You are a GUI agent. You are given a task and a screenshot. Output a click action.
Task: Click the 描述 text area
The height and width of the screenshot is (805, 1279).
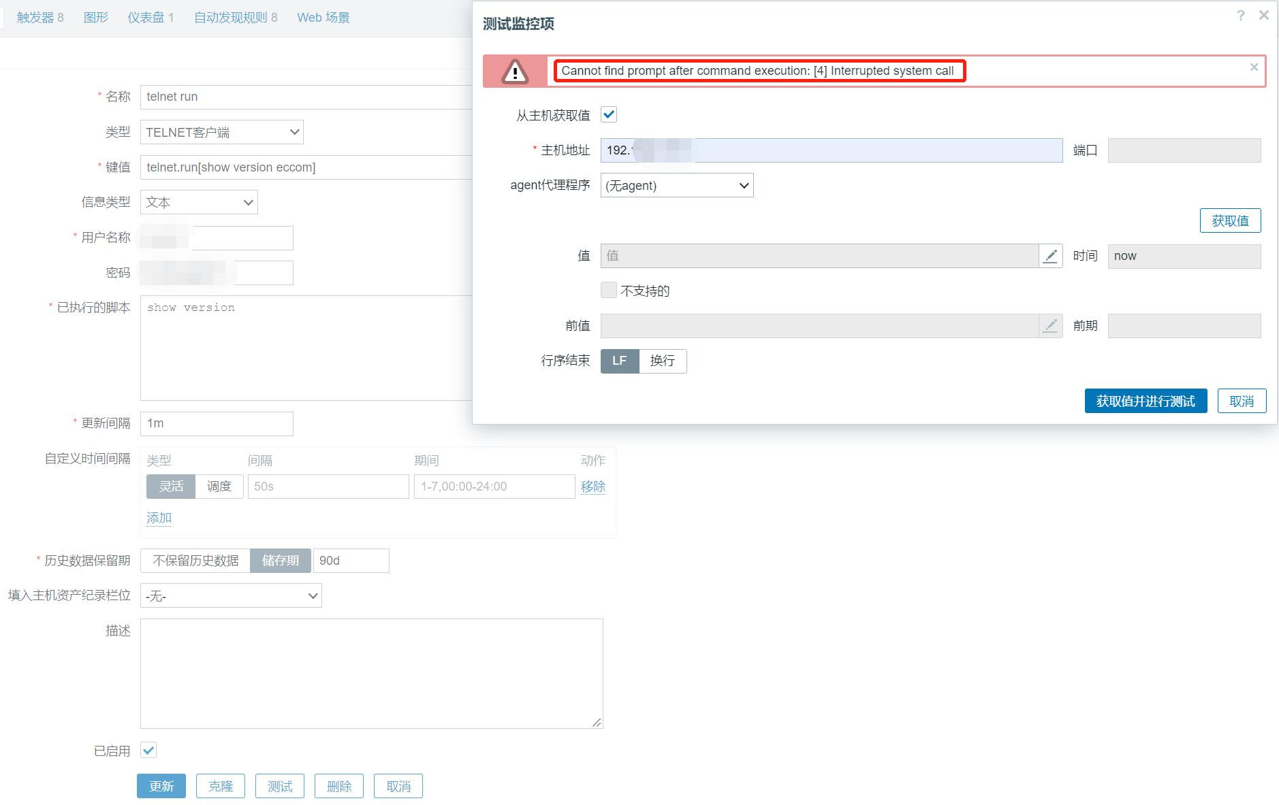point(372,674)
